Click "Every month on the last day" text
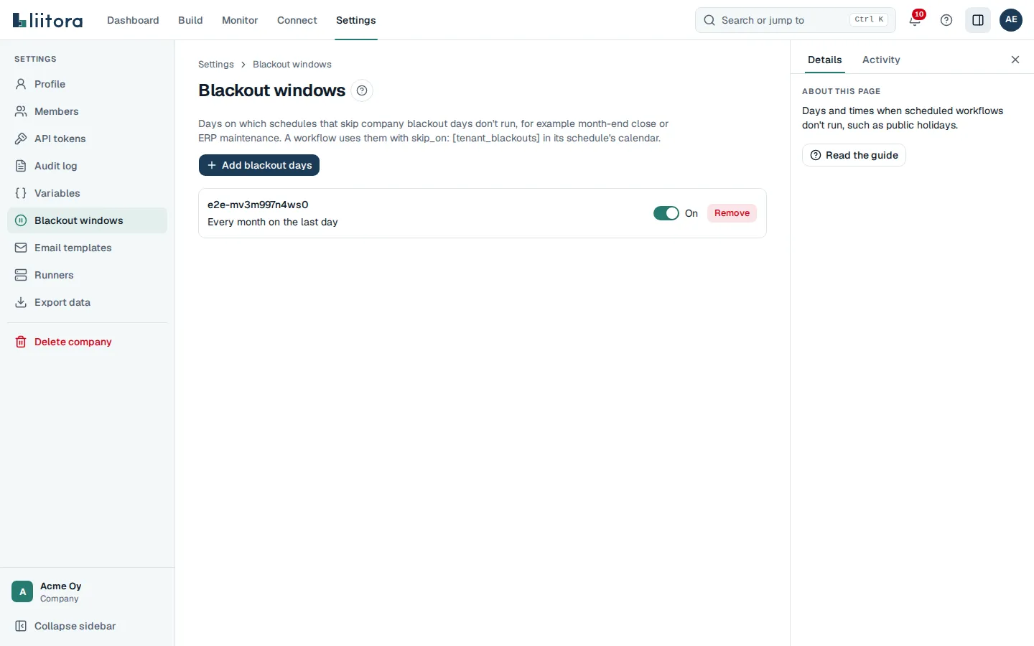The height and width of the screenshot is (646, 1034). coord(273,222)
